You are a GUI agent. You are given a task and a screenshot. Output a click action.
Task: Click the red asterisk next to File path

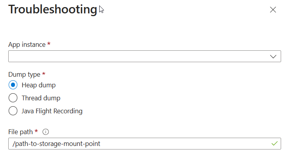click(x=36, y=131)
